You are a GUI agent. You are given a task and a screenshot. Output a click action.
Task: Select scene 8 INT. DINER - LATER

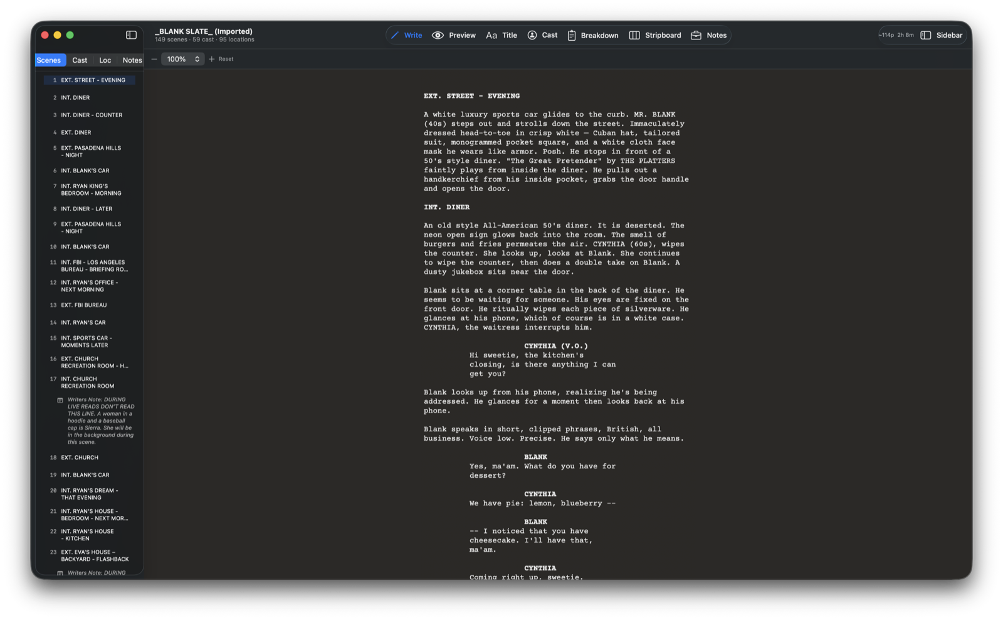90,209
